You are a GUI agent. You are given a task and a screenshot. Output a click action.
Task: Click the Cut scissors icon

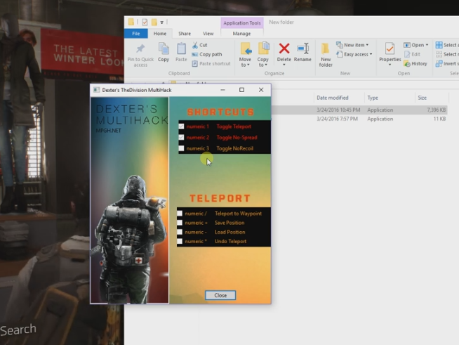(x=194, y=45)
